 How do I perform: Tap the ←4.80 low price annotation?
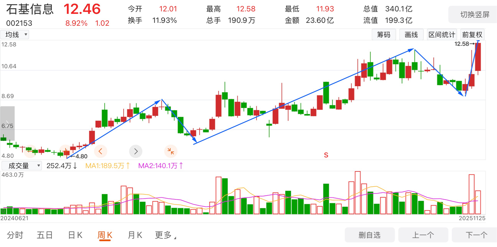coord(79,157)
